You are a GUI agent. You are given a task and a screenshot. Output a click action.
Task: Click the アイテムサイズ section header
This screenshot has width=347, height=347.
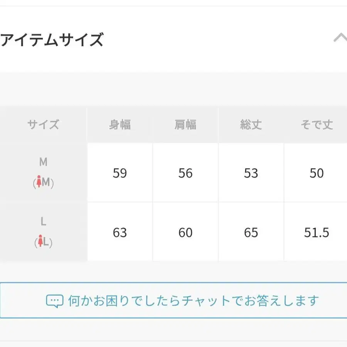(x=50, y=39)
